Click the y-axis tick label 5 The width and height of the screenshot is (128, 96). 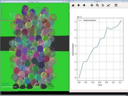point(75,38)
